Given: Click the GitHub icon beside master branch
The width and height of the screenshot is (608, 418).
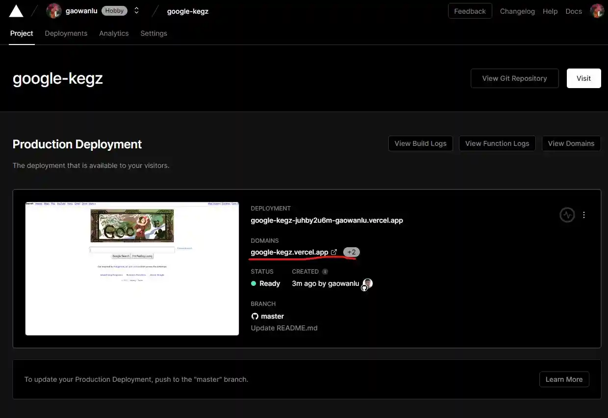Looking at the screenshot, I should pos(254,316).
